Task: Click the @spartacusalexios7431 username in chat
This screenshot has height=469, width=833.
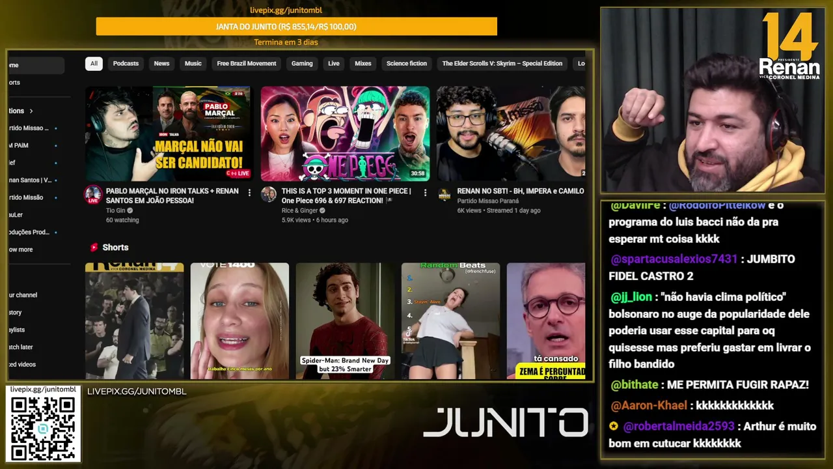Action: (674, 259)
